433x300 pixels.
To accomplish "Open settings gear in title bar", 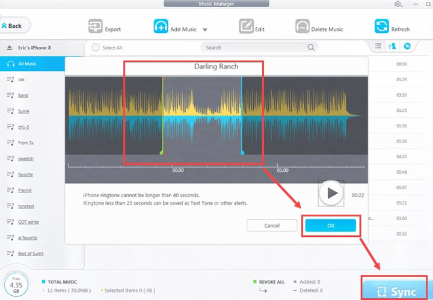I will (x=398, y=4).
